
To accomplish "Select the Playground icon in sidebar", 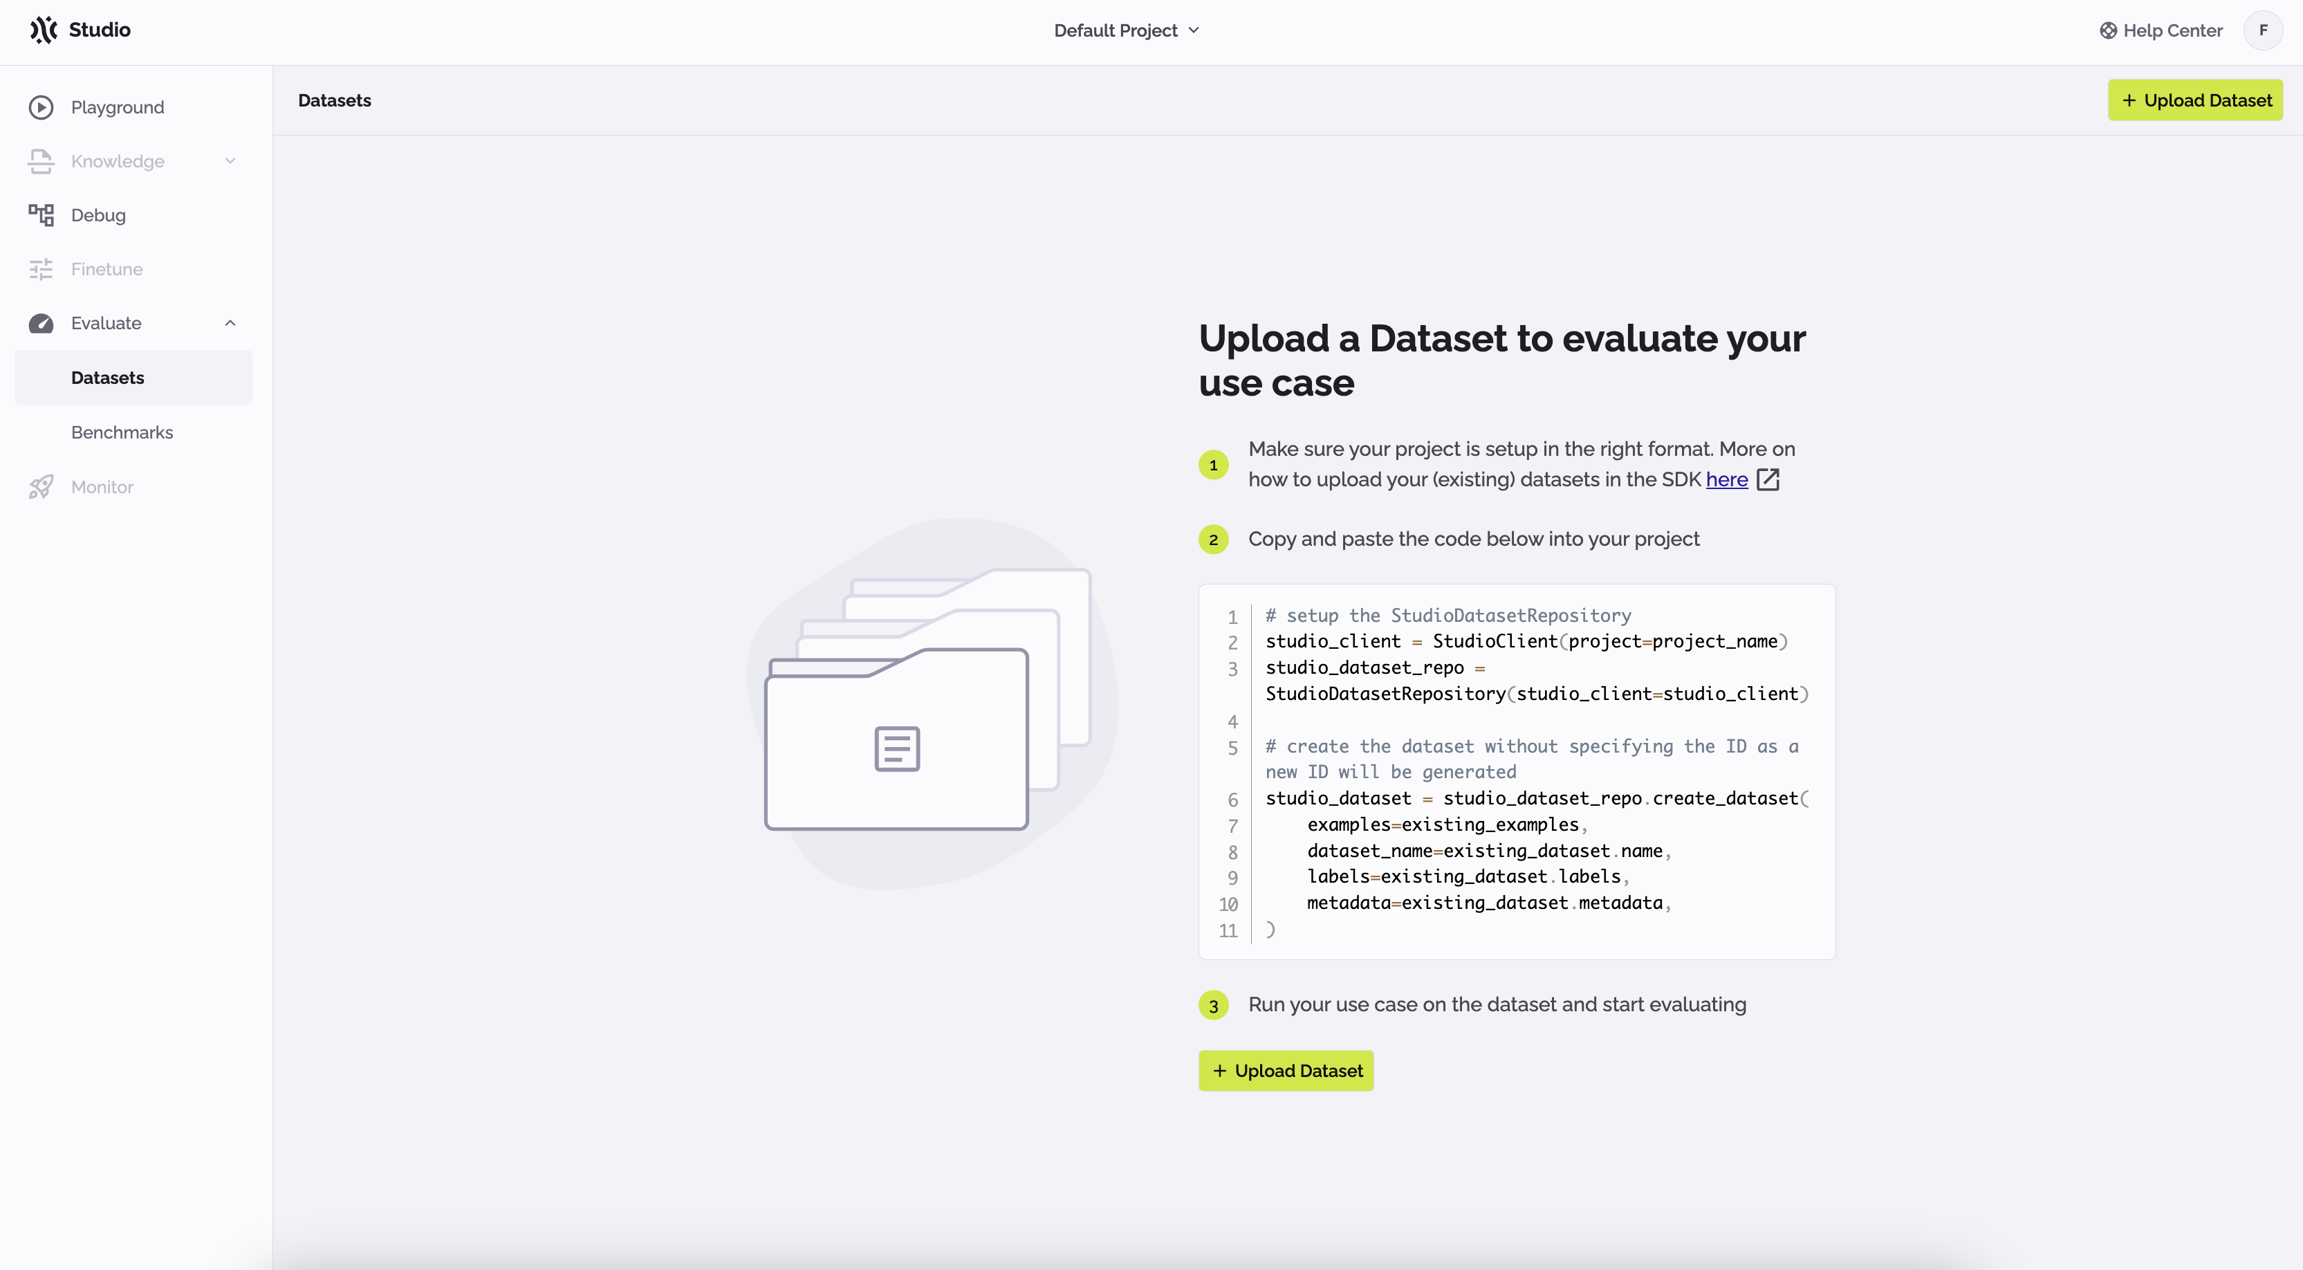I will pos(41,107).
